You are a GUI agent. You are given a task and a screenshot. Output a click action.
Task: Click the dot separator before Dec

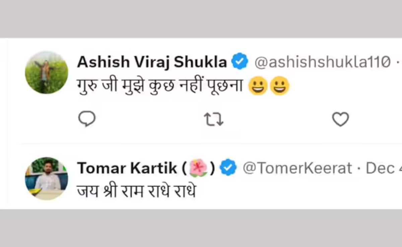pos(359,168)
